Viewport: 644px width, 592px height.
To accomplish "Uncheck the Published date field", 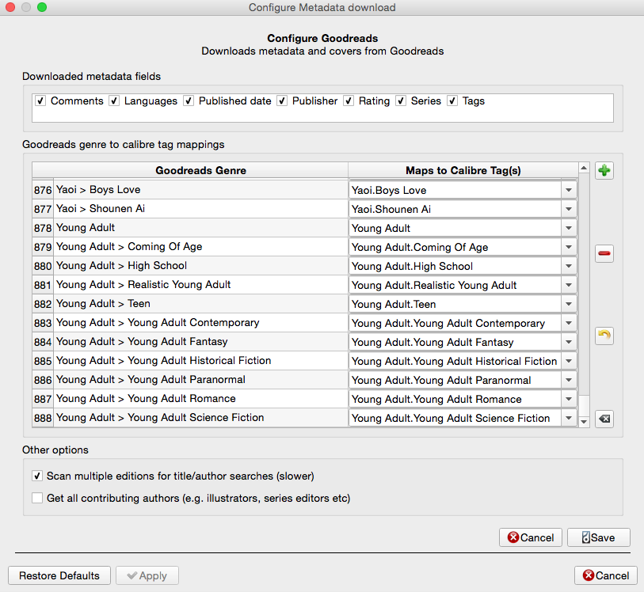I will (x=189, y=101).
